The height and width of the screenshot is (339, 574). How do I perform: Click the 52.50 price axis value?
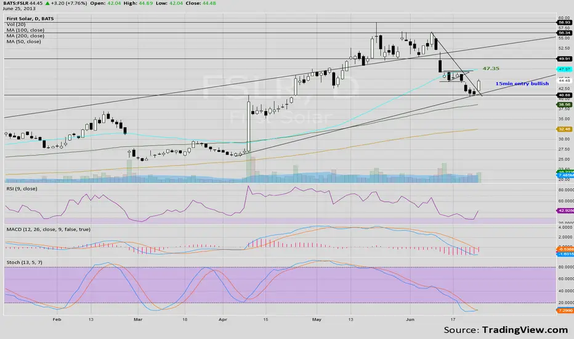[x=564, y=48]
